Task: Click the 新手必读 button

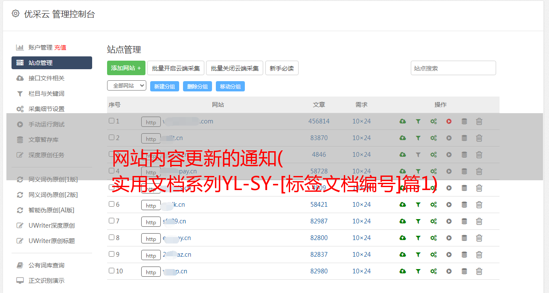Action: click(282, 68)
